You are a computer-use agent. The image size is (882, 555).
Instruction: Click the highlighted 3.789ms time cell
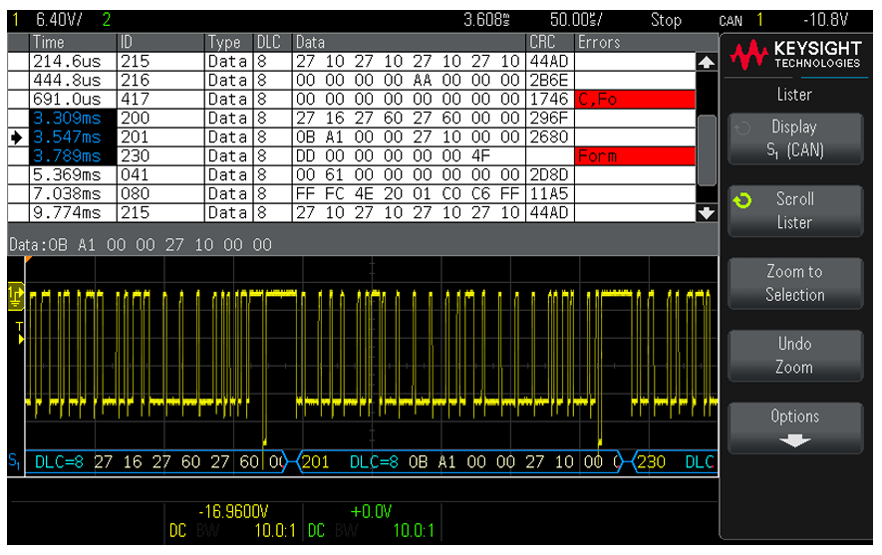coord(73,156)
